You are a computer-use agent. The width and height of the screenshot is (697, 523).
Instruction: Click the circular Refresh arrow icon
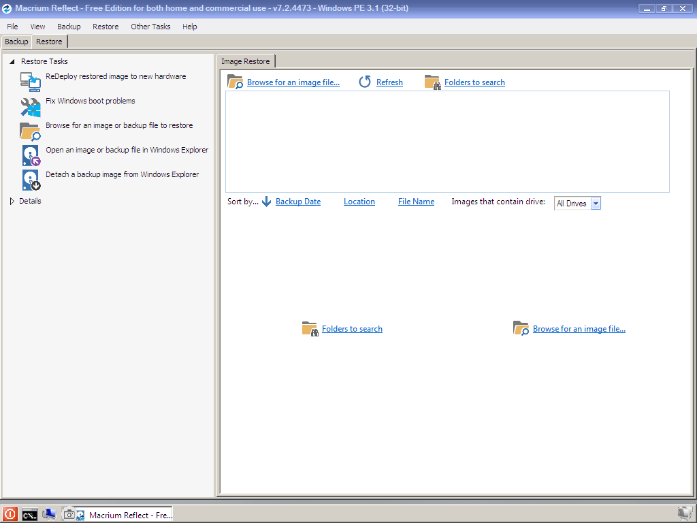pos(365,82)
